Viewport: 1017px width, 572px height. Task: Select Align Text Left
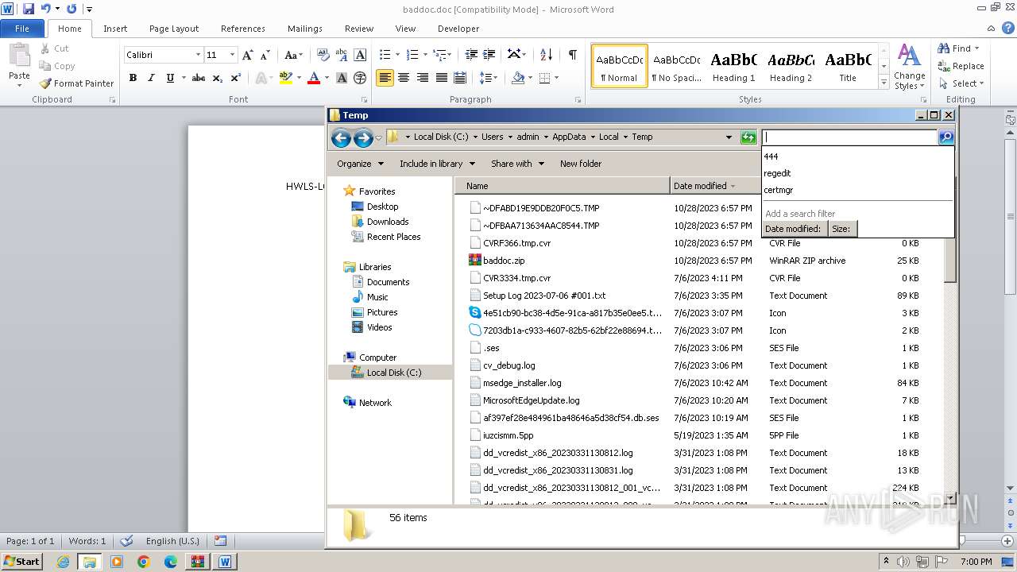(x=385, y=78)
